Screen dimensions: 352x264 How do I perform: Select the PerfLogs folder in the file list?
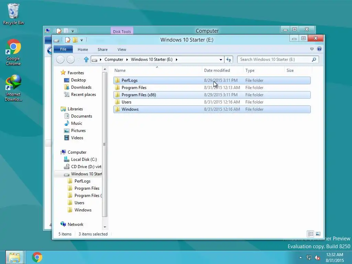click(x=212, y=80)
